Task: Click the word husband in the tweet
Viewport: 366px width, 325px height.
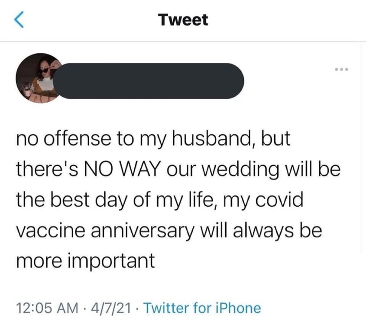Action: point(213,138)
